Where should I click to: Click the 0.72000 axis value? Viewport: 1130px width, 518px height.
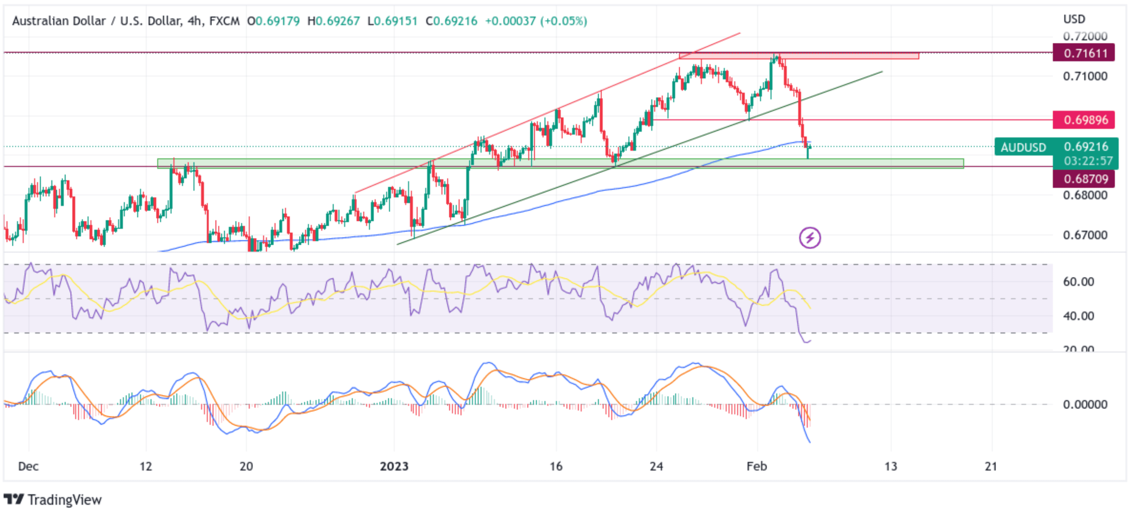coord(1085,36)
